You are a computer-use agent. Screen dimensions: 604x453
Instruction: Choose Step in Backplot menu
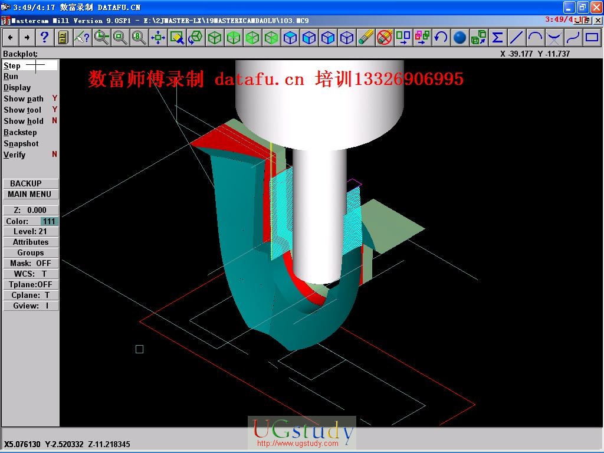point(30,65)
